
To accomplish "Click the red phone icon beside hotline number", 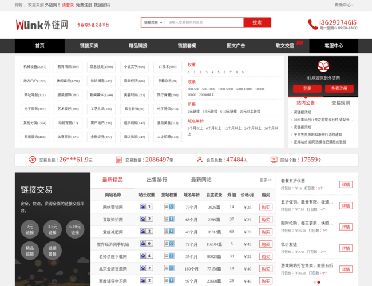I will (312, 24).
